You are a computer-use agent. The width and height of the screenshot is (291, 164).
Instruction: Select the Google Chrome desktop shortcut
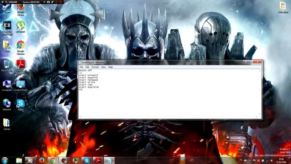pyautogui.click(x=20, y=47)
